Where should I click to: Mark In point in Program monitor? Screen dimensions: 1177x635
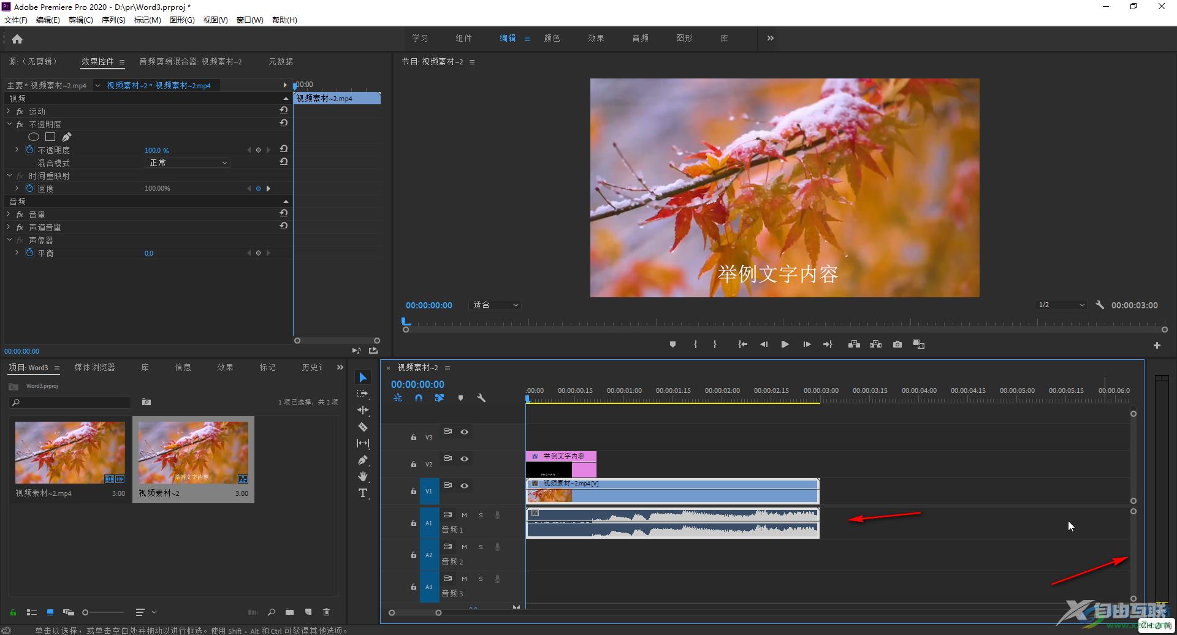point(695,344)
